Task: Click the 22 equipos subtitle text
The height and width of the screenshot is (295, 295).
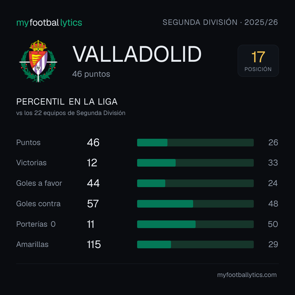Action: 71,113
